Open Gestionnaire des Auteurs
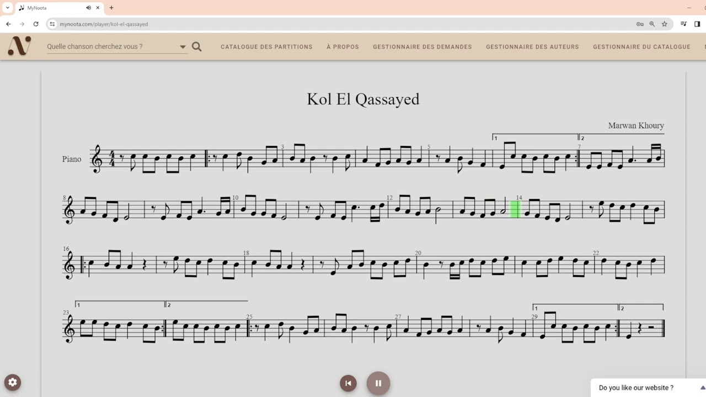 coord(532,47)
